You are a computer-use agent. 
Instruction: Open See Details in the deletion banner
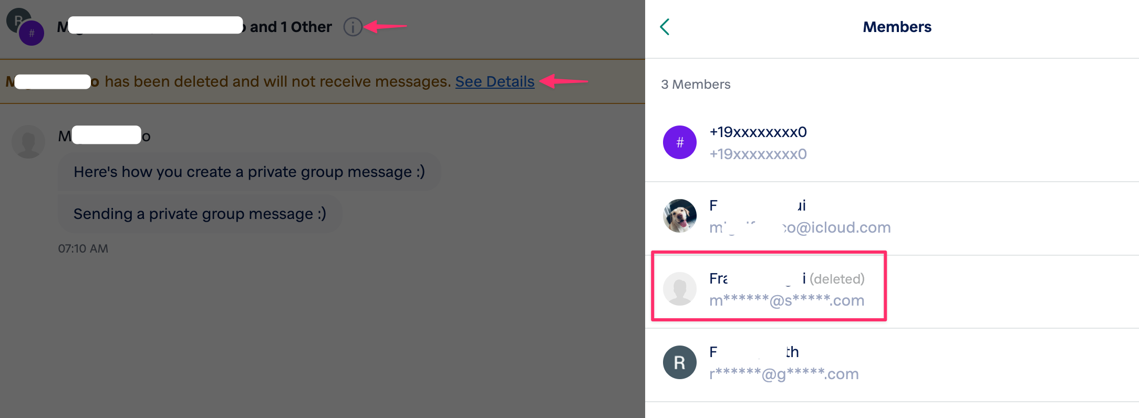point(494,81)
